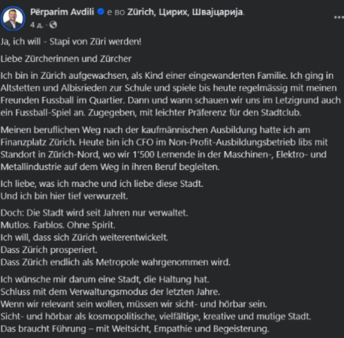This screenshot has height=338, width=344.
Task: Open Përparim Avdili's profile picture
Action: [x=13, y=18]
